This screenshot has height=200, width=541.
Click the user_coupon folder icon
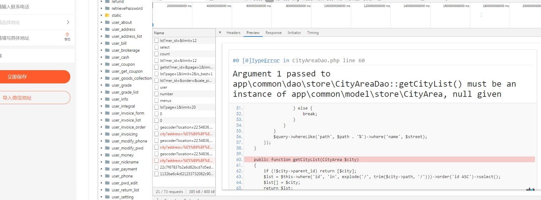click(x=107, y=64)
